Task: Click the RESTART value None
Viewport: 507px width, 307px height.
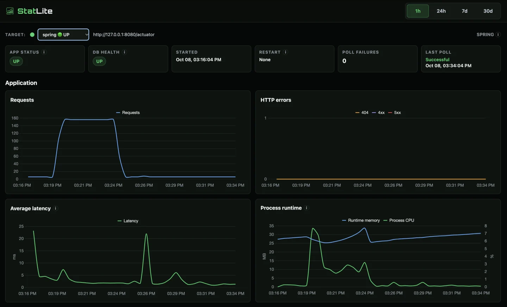Action: (x=265, y=59)
